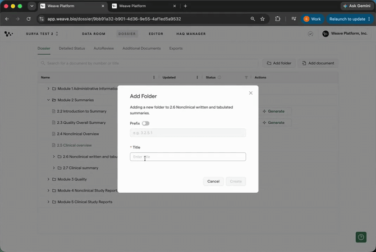Cancel the Add Folder dialog
Viewport: 376px width, 252px height.
tap(213, 181)
